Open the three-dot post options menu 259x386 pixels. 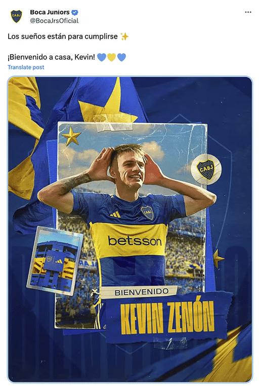[248, 12]
